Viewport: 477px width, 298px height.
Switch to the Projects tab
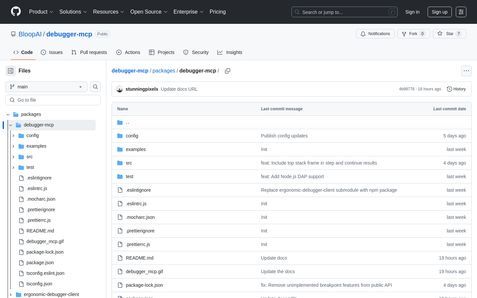(x=162, y=52)
